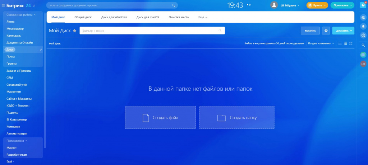Image resolution: width=368 pixels, height=165 pixels.
Task: Open notifications bell icon
Action: tap(363, 26)
